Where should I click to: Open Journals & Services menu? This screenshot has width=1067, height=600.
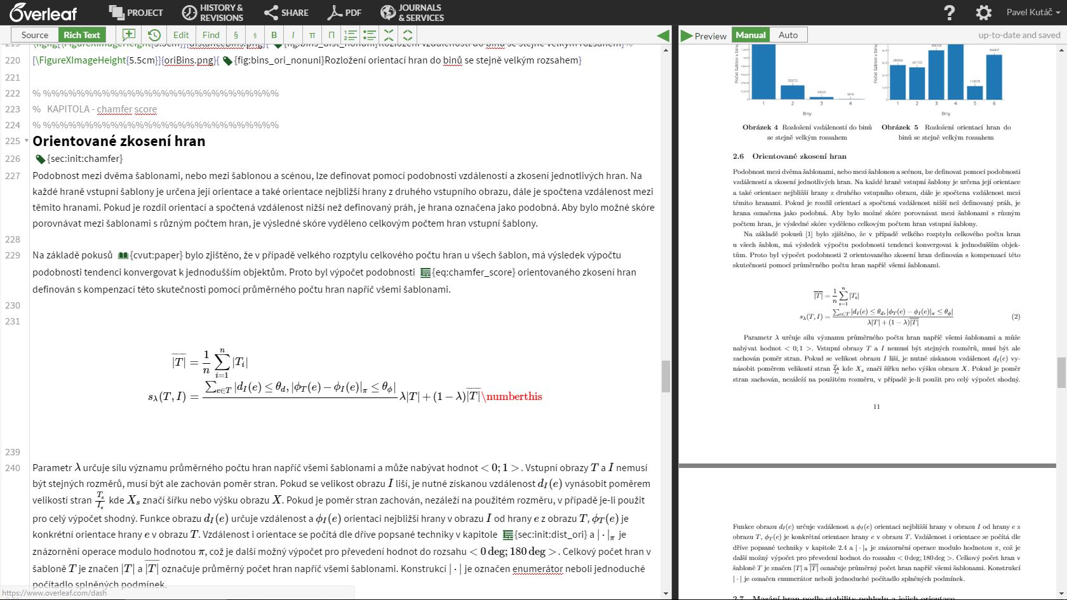[412, 12]
